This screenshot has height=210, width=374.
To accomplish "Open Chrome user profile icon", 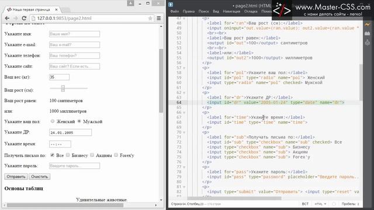I will tap(130, 3).
